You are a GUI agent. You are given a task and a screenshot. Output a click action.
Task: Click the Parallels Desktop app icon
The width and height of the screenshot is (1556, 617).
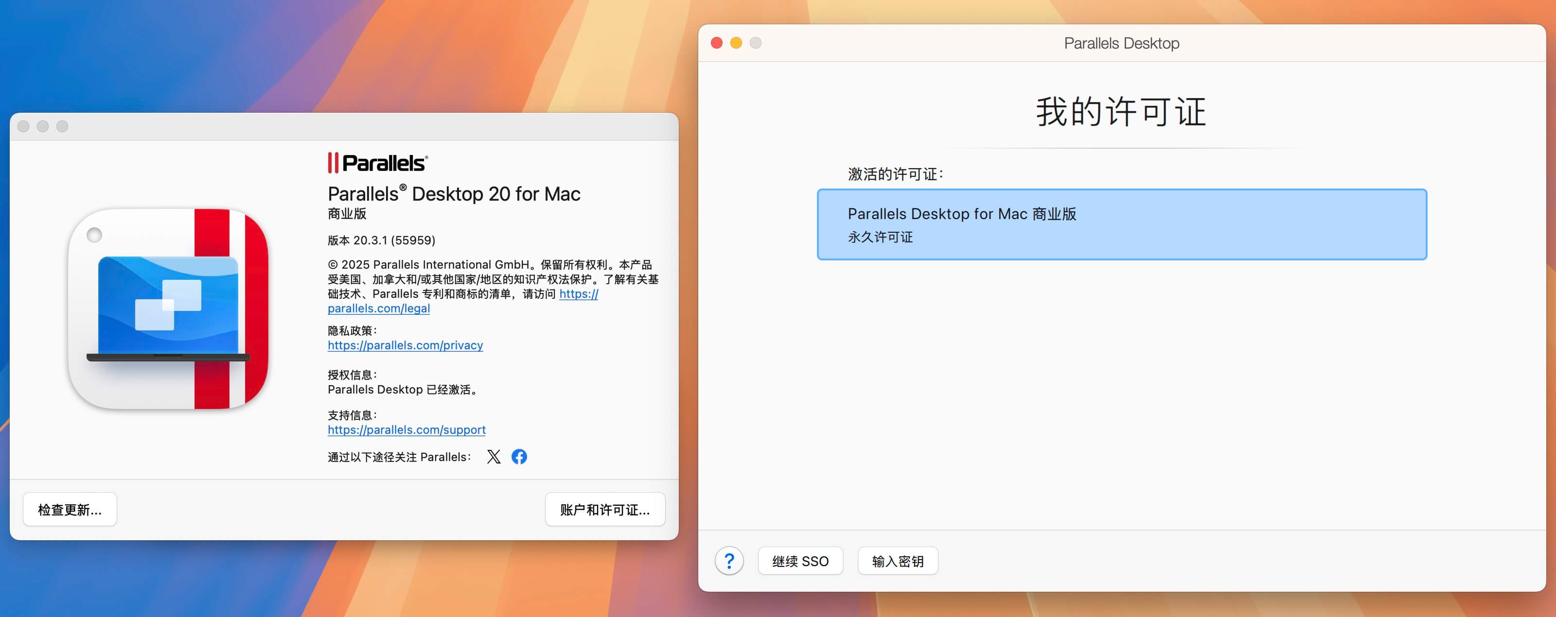[169, 309]
